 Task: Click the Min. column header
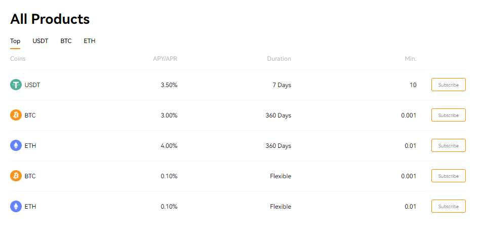click(x=411, y=59)
